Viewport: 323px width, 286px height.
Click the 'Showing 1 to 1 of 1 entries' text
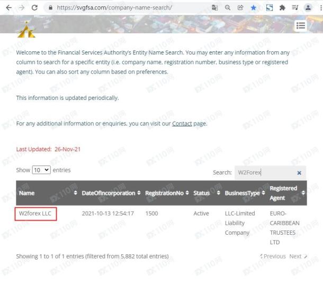pyautogui.click(x=92, y=256)
